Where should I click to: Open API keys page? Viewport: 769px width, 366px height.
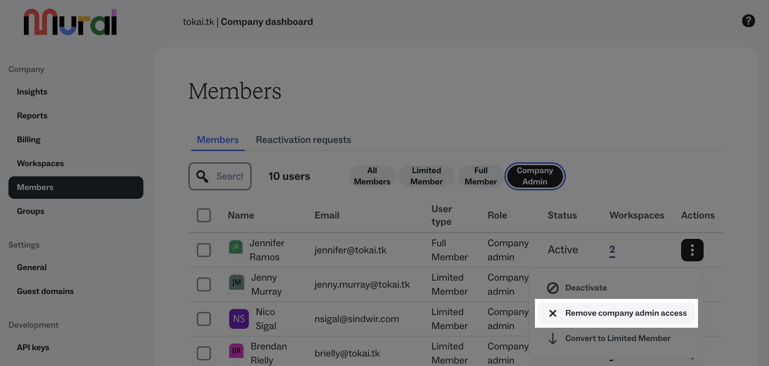click(33, 348)
